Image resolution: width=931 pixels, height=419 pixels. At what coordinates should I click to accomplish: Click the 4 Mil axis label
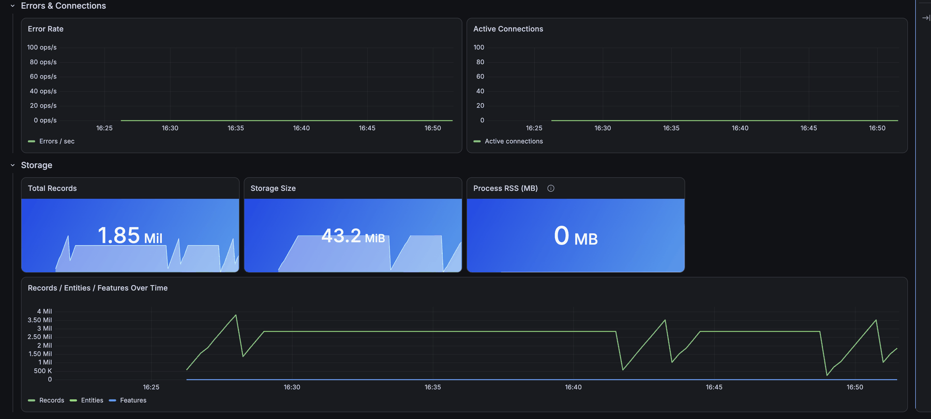coord(44,312)
